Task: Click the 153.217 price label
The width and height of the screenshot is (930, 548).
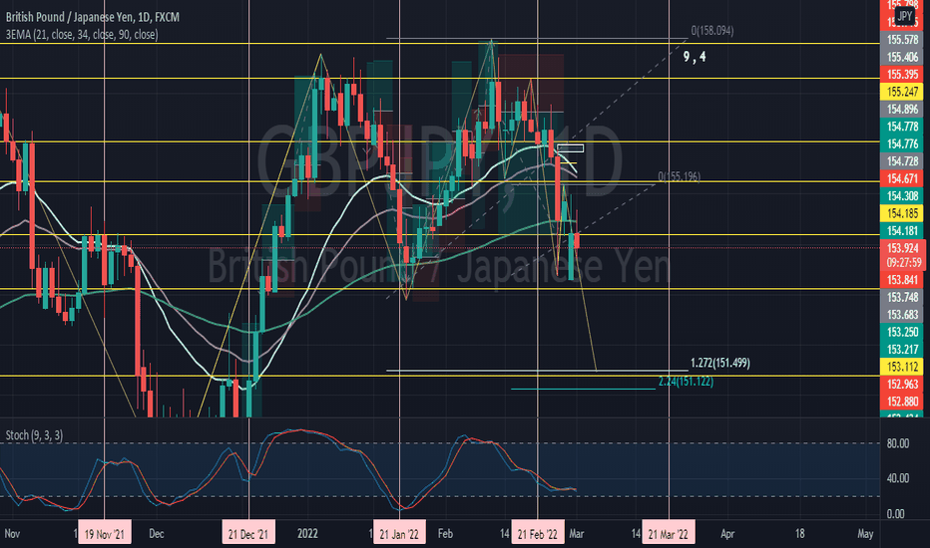Action: pos(902,350)
